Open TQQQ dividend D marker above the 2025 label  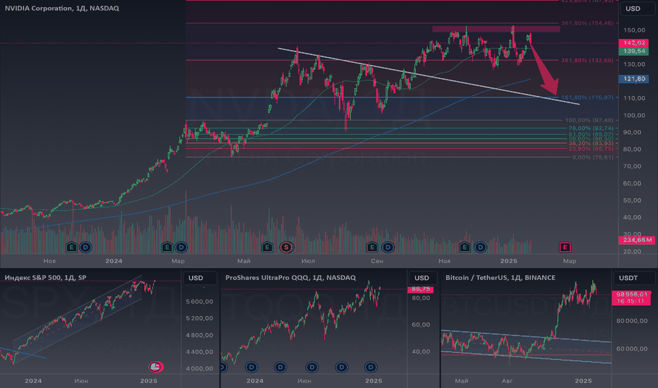point(371,368)
